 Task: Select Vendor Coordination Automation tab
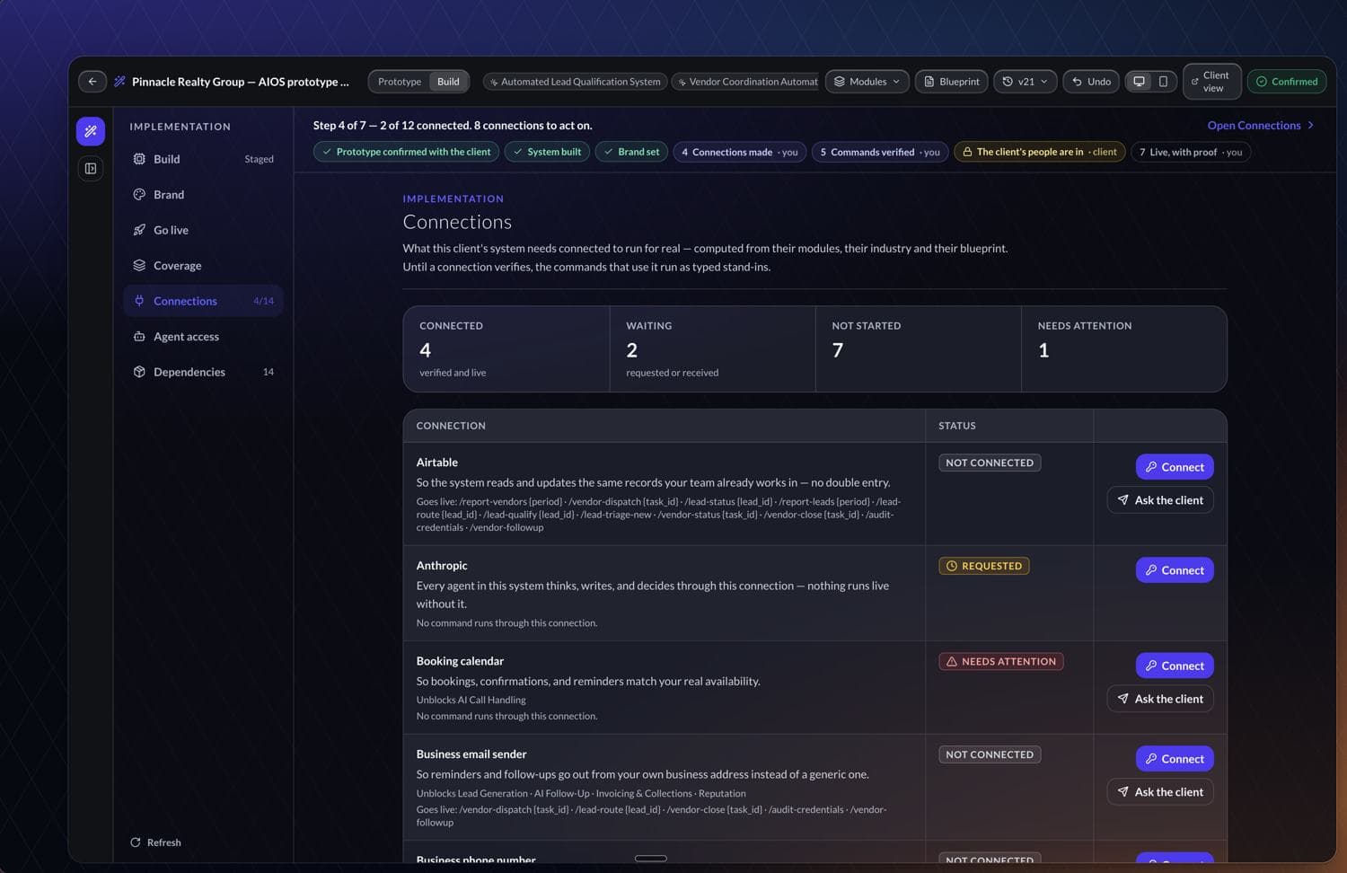pyautogui.click(x=746, y=82)
